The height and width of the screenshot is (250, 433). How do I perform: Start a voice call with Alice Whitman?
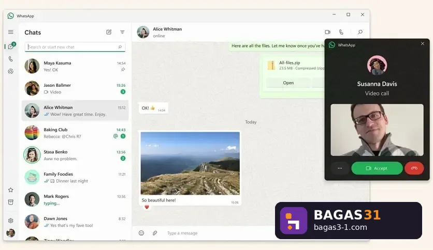click(x=341, y=32)
